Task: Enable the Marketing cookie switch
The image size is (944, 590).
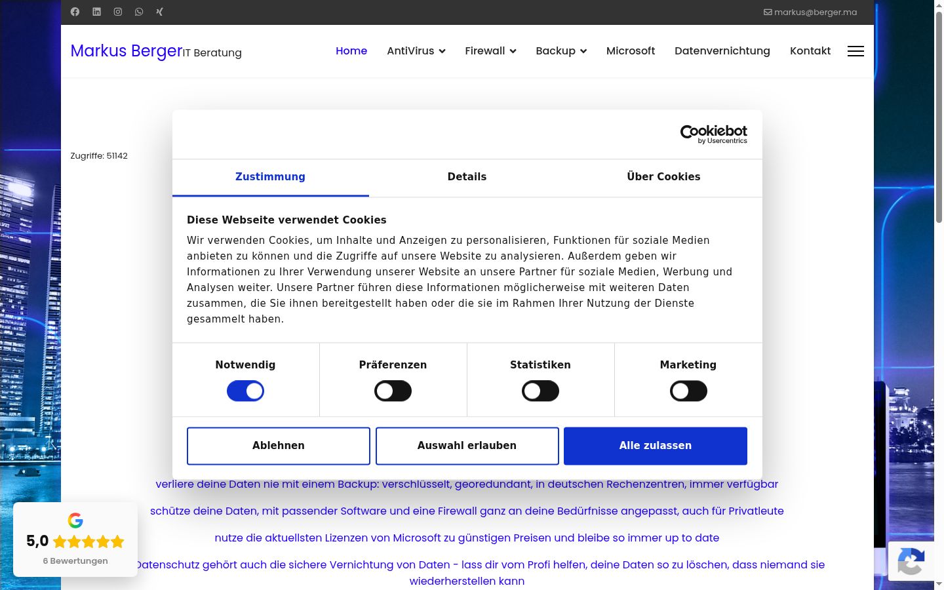Action: coord(688,391)
